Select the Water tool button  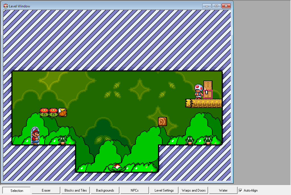click(223, 190)
